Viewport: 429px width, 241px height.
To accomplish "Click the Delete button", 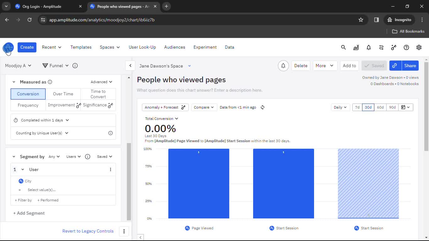I will pos(301,66).
